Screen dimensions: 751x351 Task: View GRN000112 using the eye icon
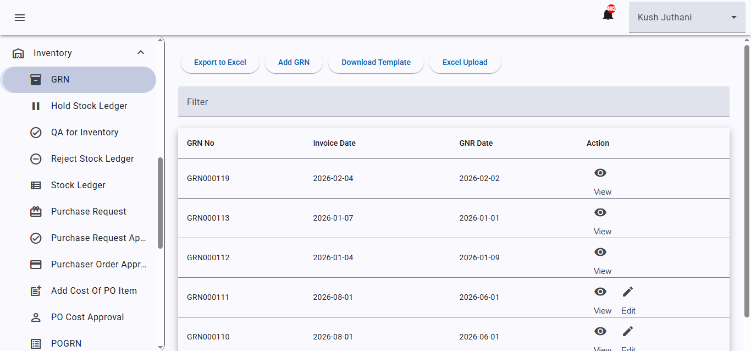[600, 252]
